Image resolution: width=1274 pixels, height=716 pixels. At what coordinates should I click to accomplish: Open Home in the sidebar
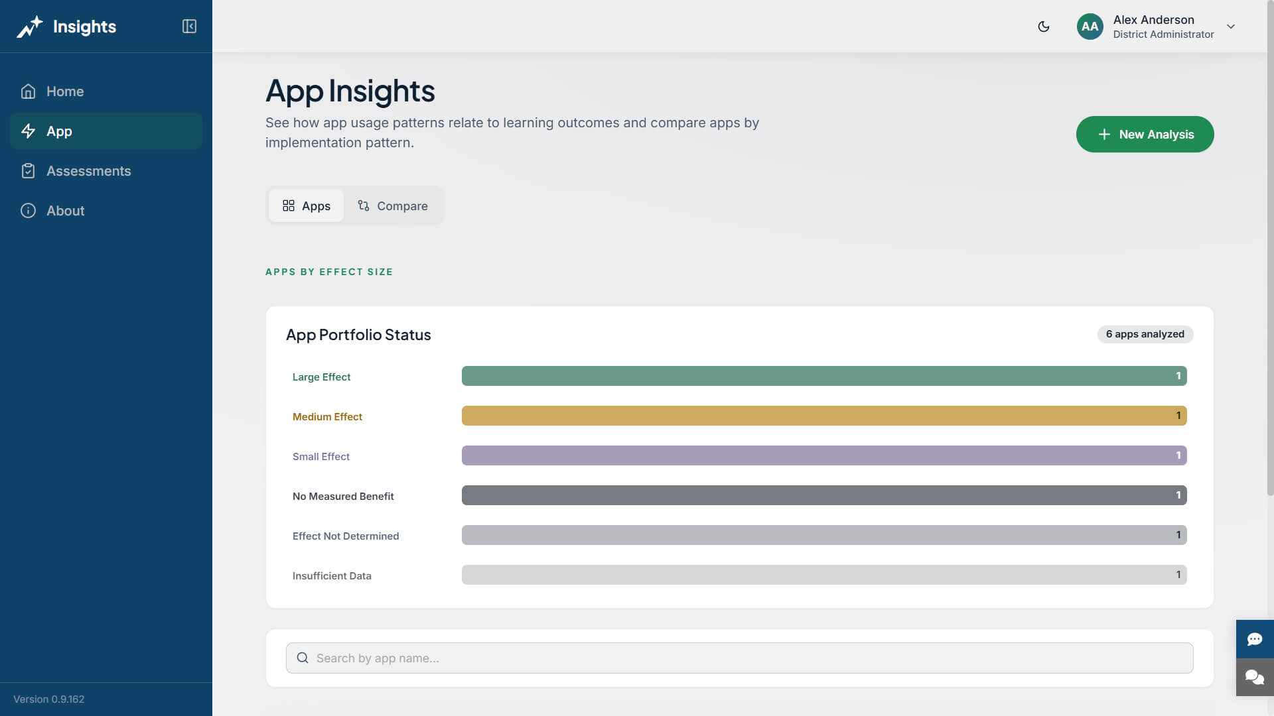(x=106, y=91)
